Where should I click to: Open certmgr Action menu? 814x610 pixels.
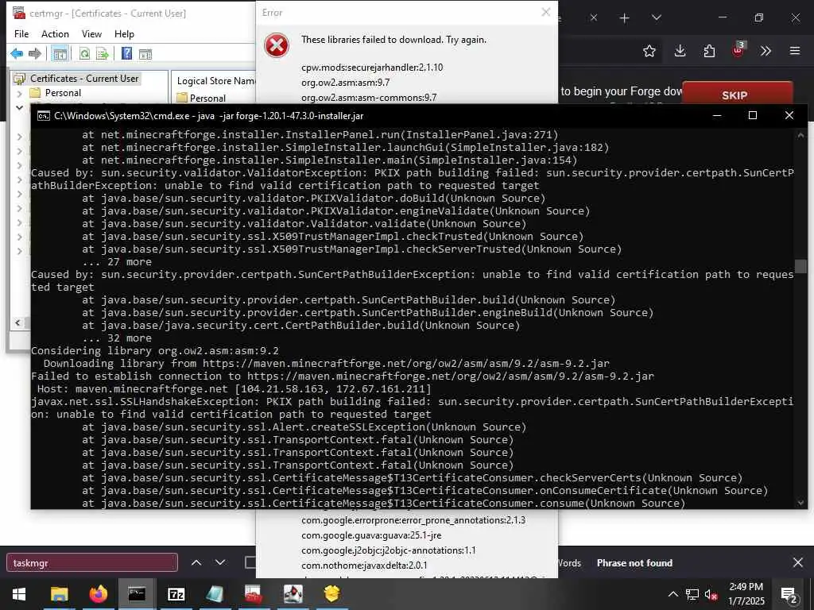tap(55, 33)
